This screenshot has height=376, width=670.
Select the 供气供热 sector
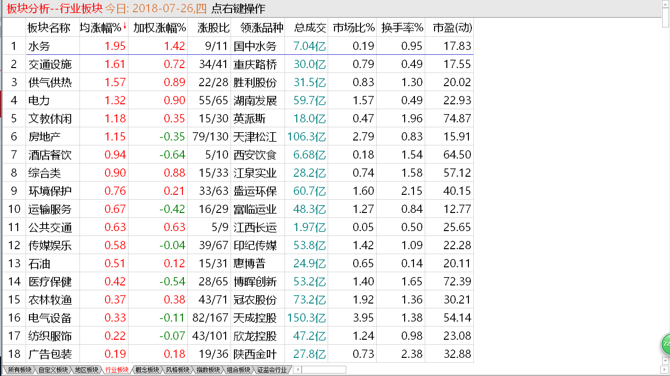(x=50, y=82)
